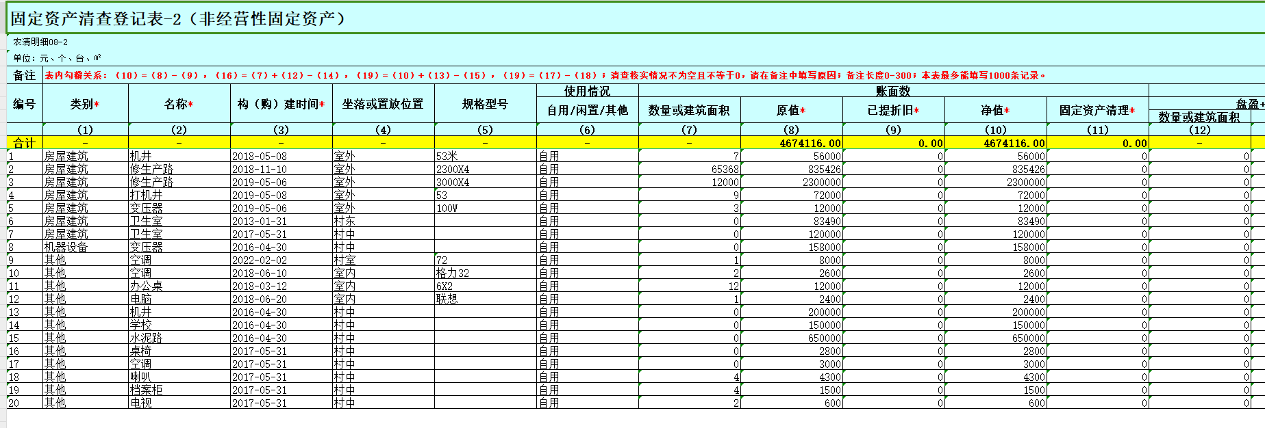The image size is (1265, 428).
Task: Select the 已提折旧 column header
Action: pos(894,110)
